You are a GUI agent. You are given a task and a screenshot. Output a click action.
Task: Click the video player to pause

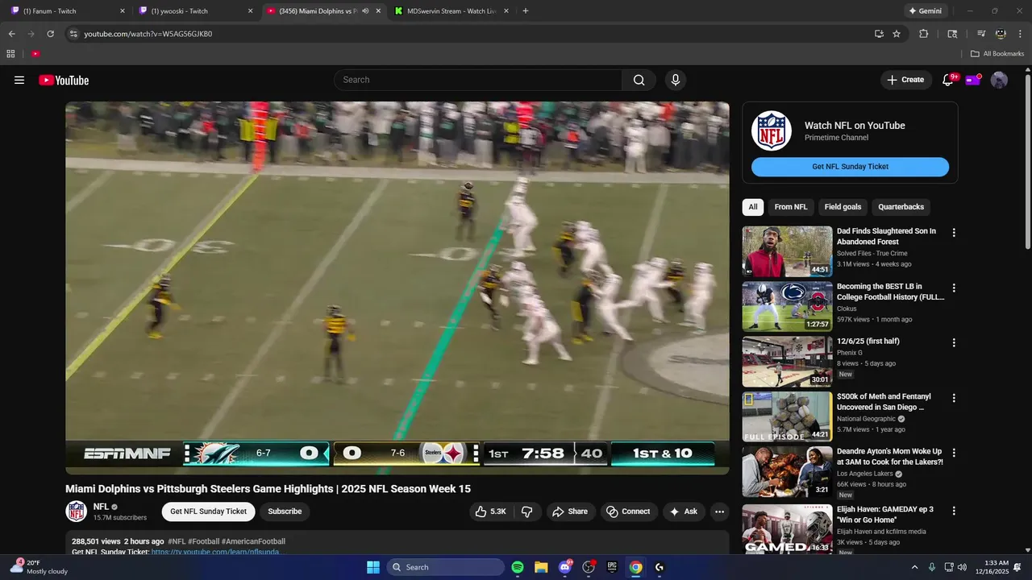tap(397, 288)
